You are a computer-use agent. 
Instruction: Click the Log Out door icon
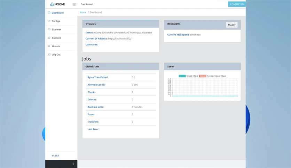(x=49, y=54)
